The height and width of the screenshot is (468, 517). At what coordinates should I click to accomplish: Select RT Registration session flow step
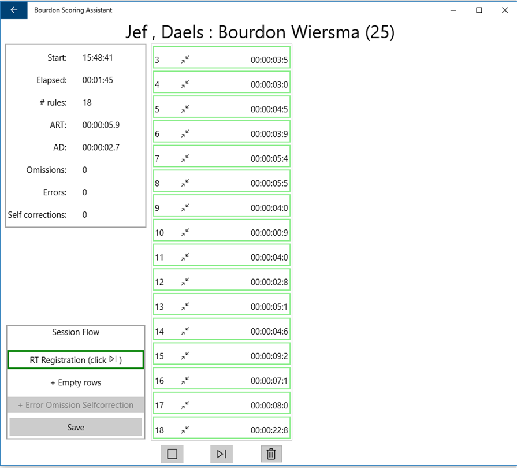76,360
